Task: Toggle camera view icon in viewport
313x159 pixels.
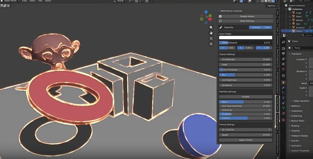Action: point(211,39)
